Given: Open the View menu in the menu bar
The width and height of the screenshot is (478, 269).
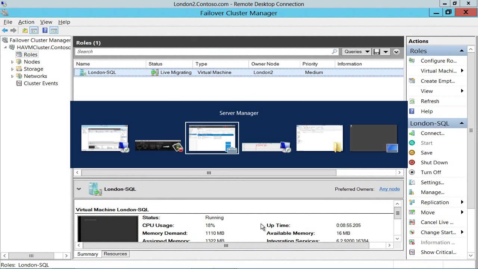Looking at the screenshot, I should tap(46, 22).
